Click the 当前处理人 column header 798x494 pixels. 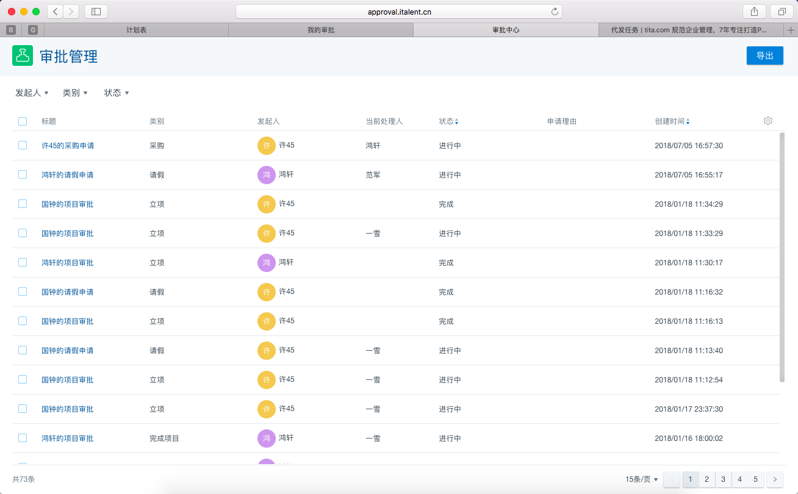pyautogui.click(x=384, y=121)
